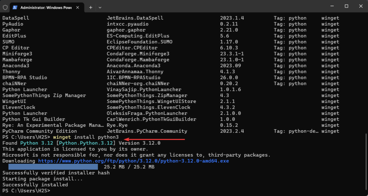Screen dimensions: 368x196
Task: Click the 'PyAudio' package name
Action: (13, 24)
